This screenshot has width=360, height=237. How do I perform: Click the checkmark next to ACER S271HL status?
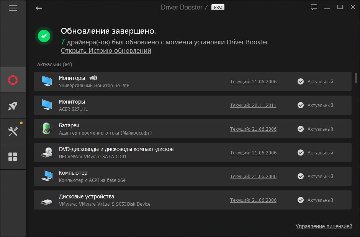pos(301,105)
